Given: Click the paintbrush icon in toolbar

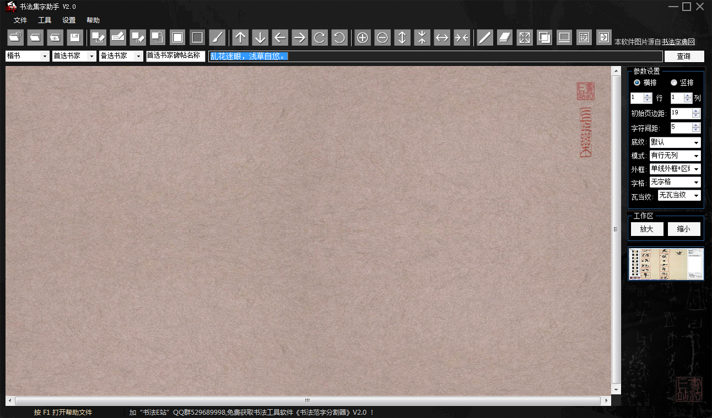Looking at the screenshot, I should 217,37.
